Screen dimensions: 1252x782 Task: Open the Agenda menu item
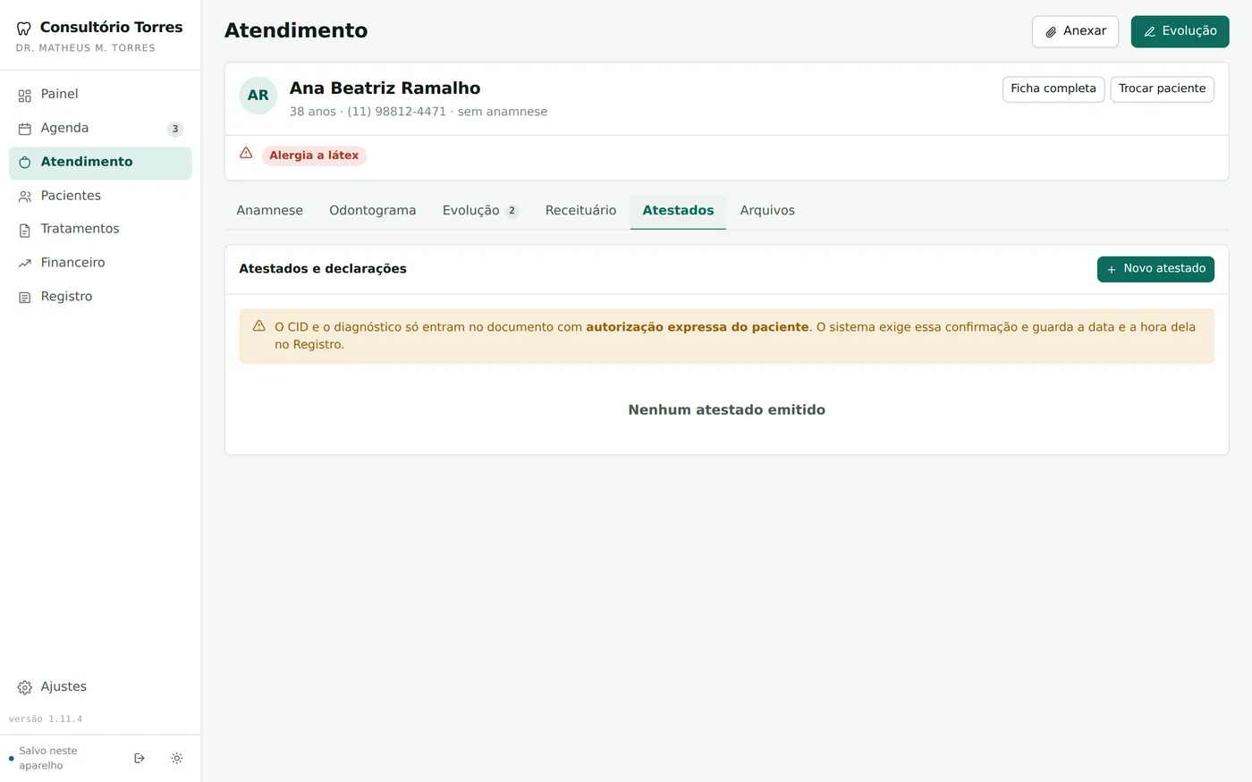coord(100,129)
